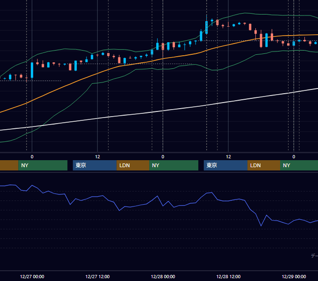Click the 12/29 00:00 date label
The height and width of the screenshot is (281, 318).
pos(294,276)
